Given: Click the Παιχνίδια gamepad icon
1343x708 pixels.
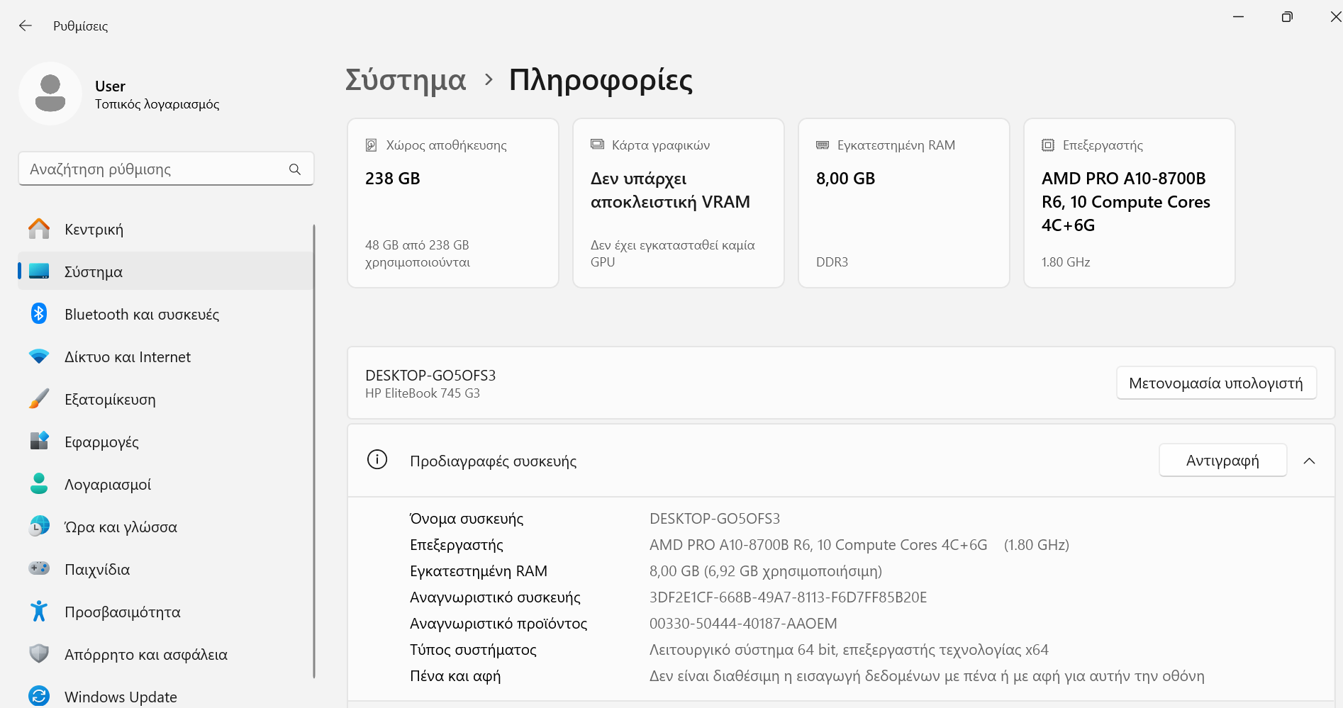Looking at the screenshot, I should [39, 568].
